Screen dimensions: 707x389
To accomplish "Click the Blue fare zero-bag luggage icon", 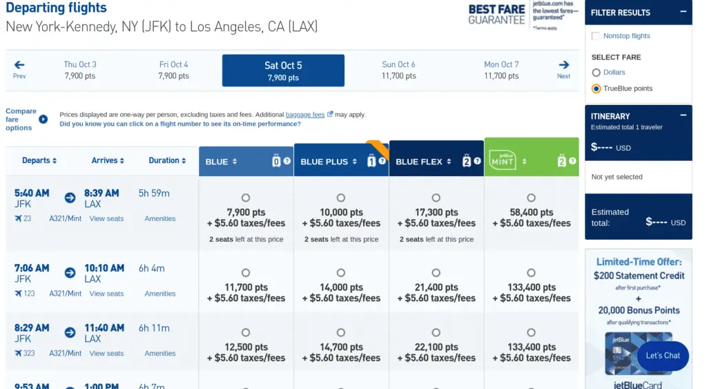I will point(276,161).
